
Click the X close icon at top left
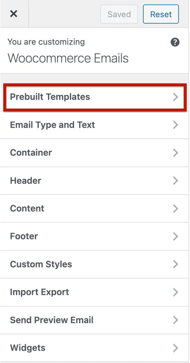[x=14, y=14]
